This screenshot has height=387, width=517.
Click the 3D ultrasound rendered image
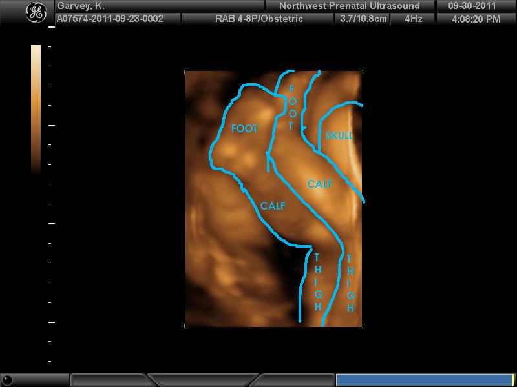pos(273,199)
